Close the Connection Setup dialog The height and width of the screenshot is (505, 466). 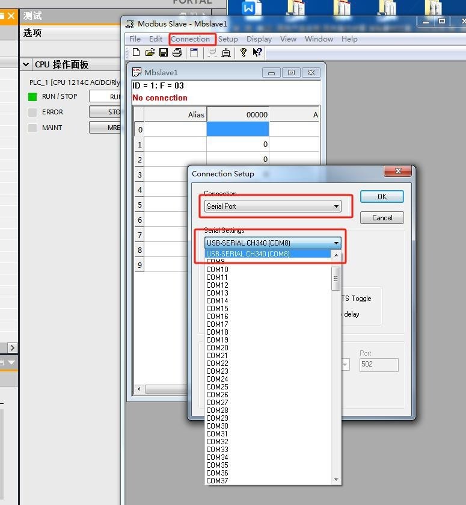398,171
